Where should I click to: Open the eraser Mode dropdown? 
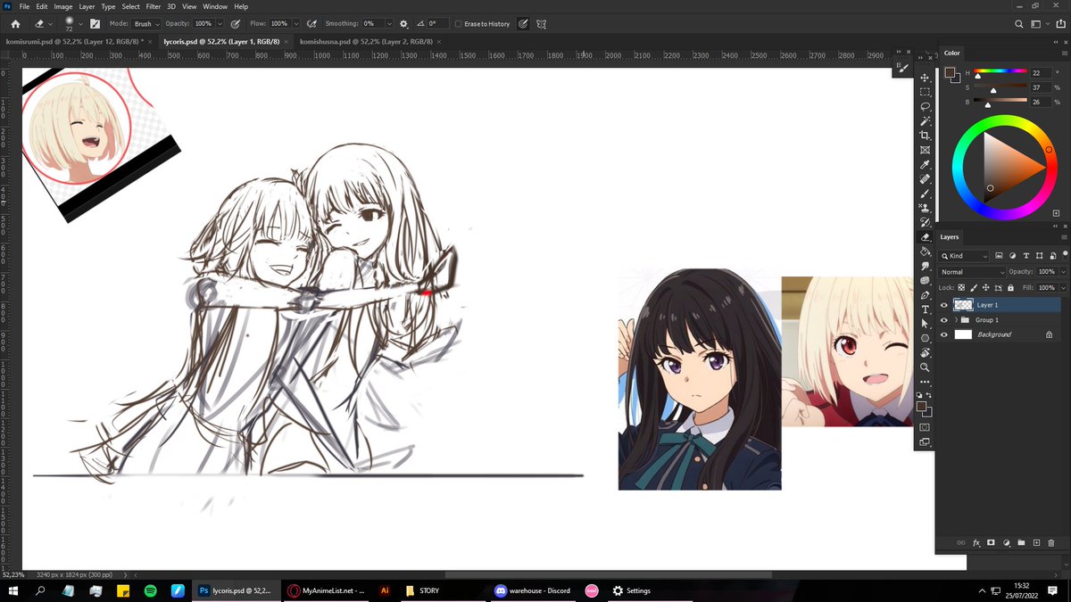tap(146, 24)
